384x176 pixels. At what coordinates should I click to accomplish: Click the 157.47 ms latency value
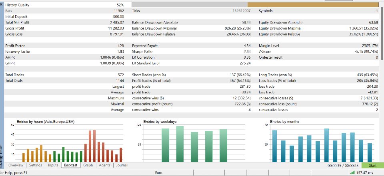365,173
